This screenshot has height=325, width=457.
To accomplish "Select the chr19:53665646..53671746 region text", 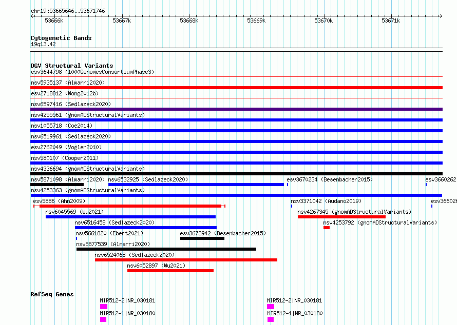I will pos(68,11).
